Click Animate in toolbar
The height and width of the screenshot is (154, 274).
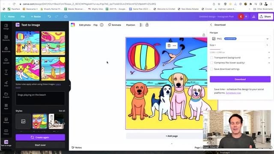pos(115,25)
